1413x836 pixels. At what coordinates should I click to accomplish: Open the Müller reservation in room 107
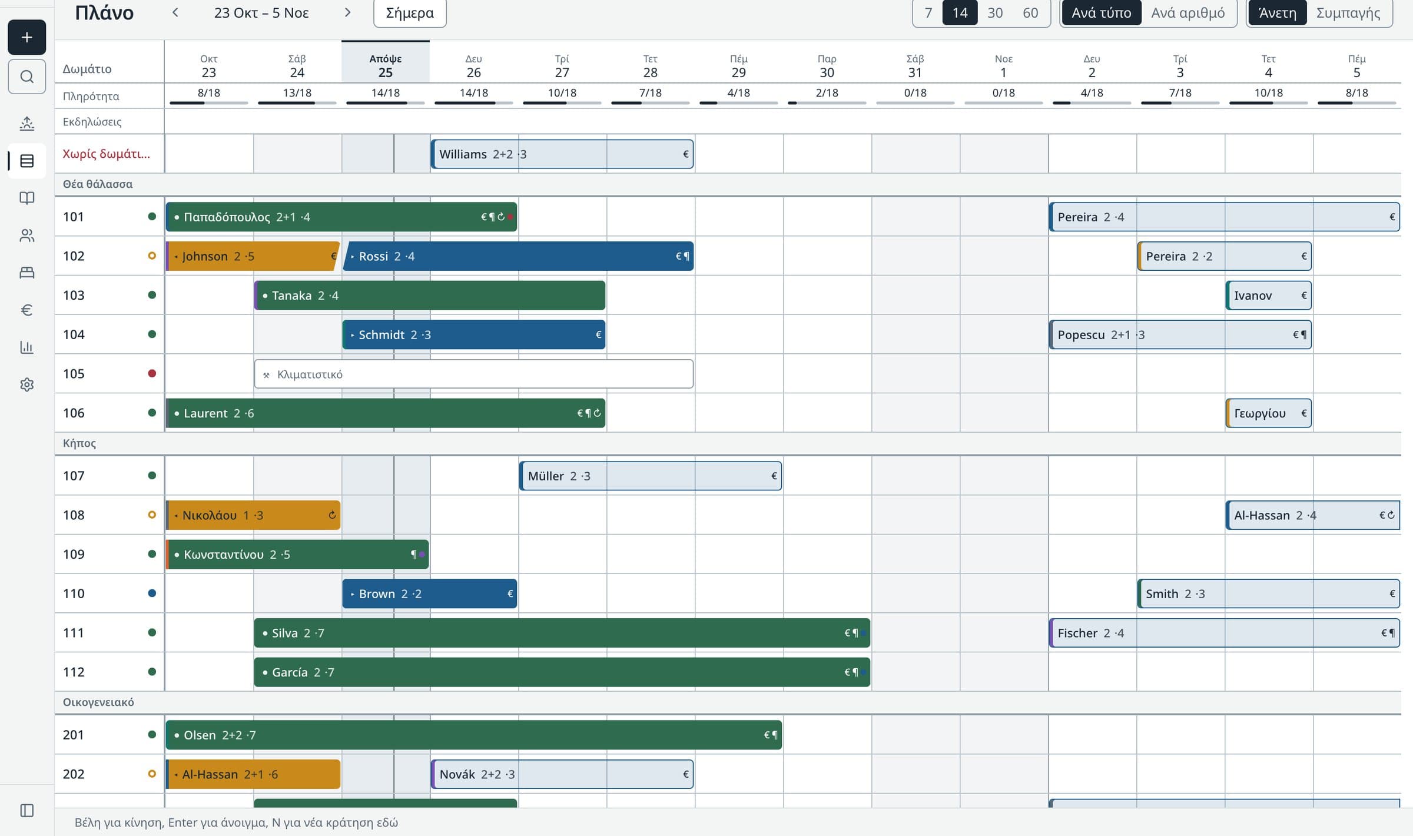pyautogui.click(x=651, y=476)
